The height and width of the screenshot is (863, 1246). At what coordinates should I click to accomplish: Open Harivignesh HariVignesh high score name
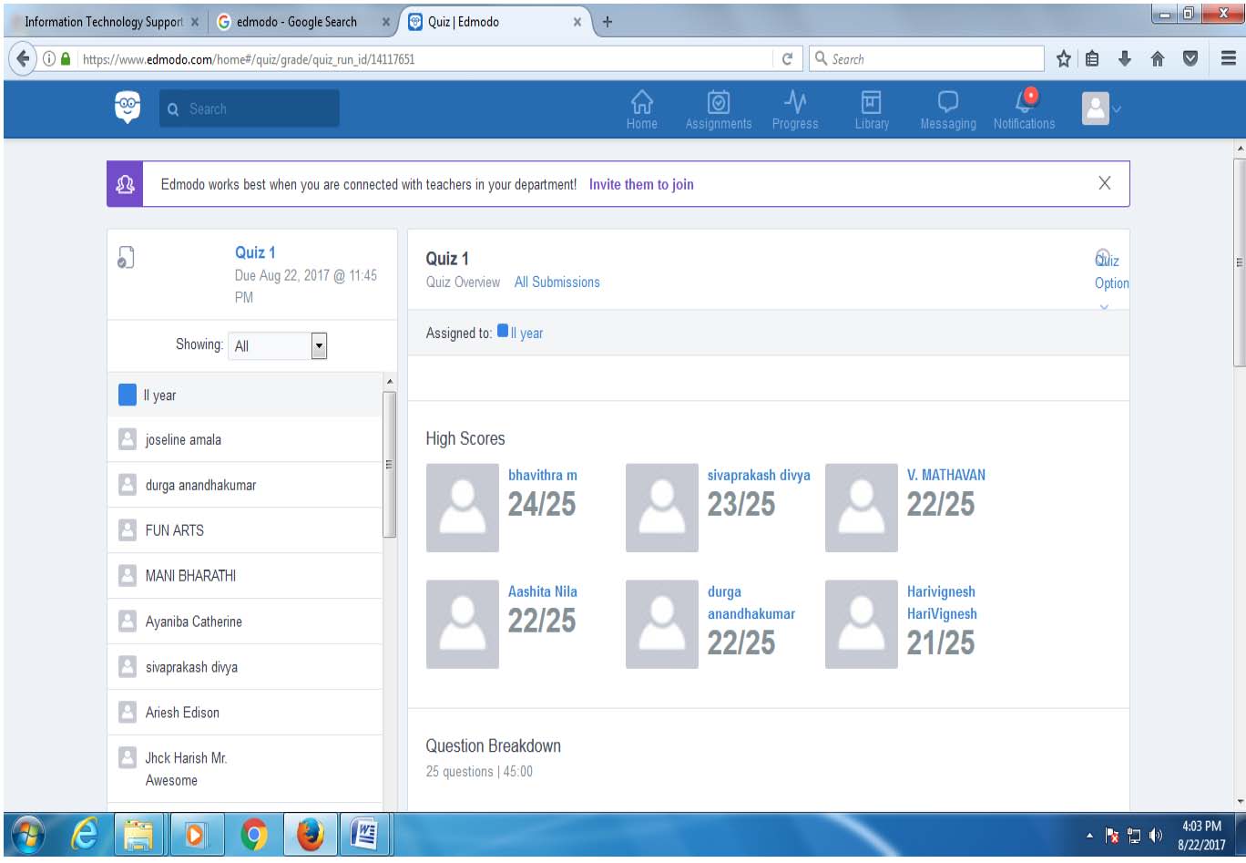click(942, 602)
